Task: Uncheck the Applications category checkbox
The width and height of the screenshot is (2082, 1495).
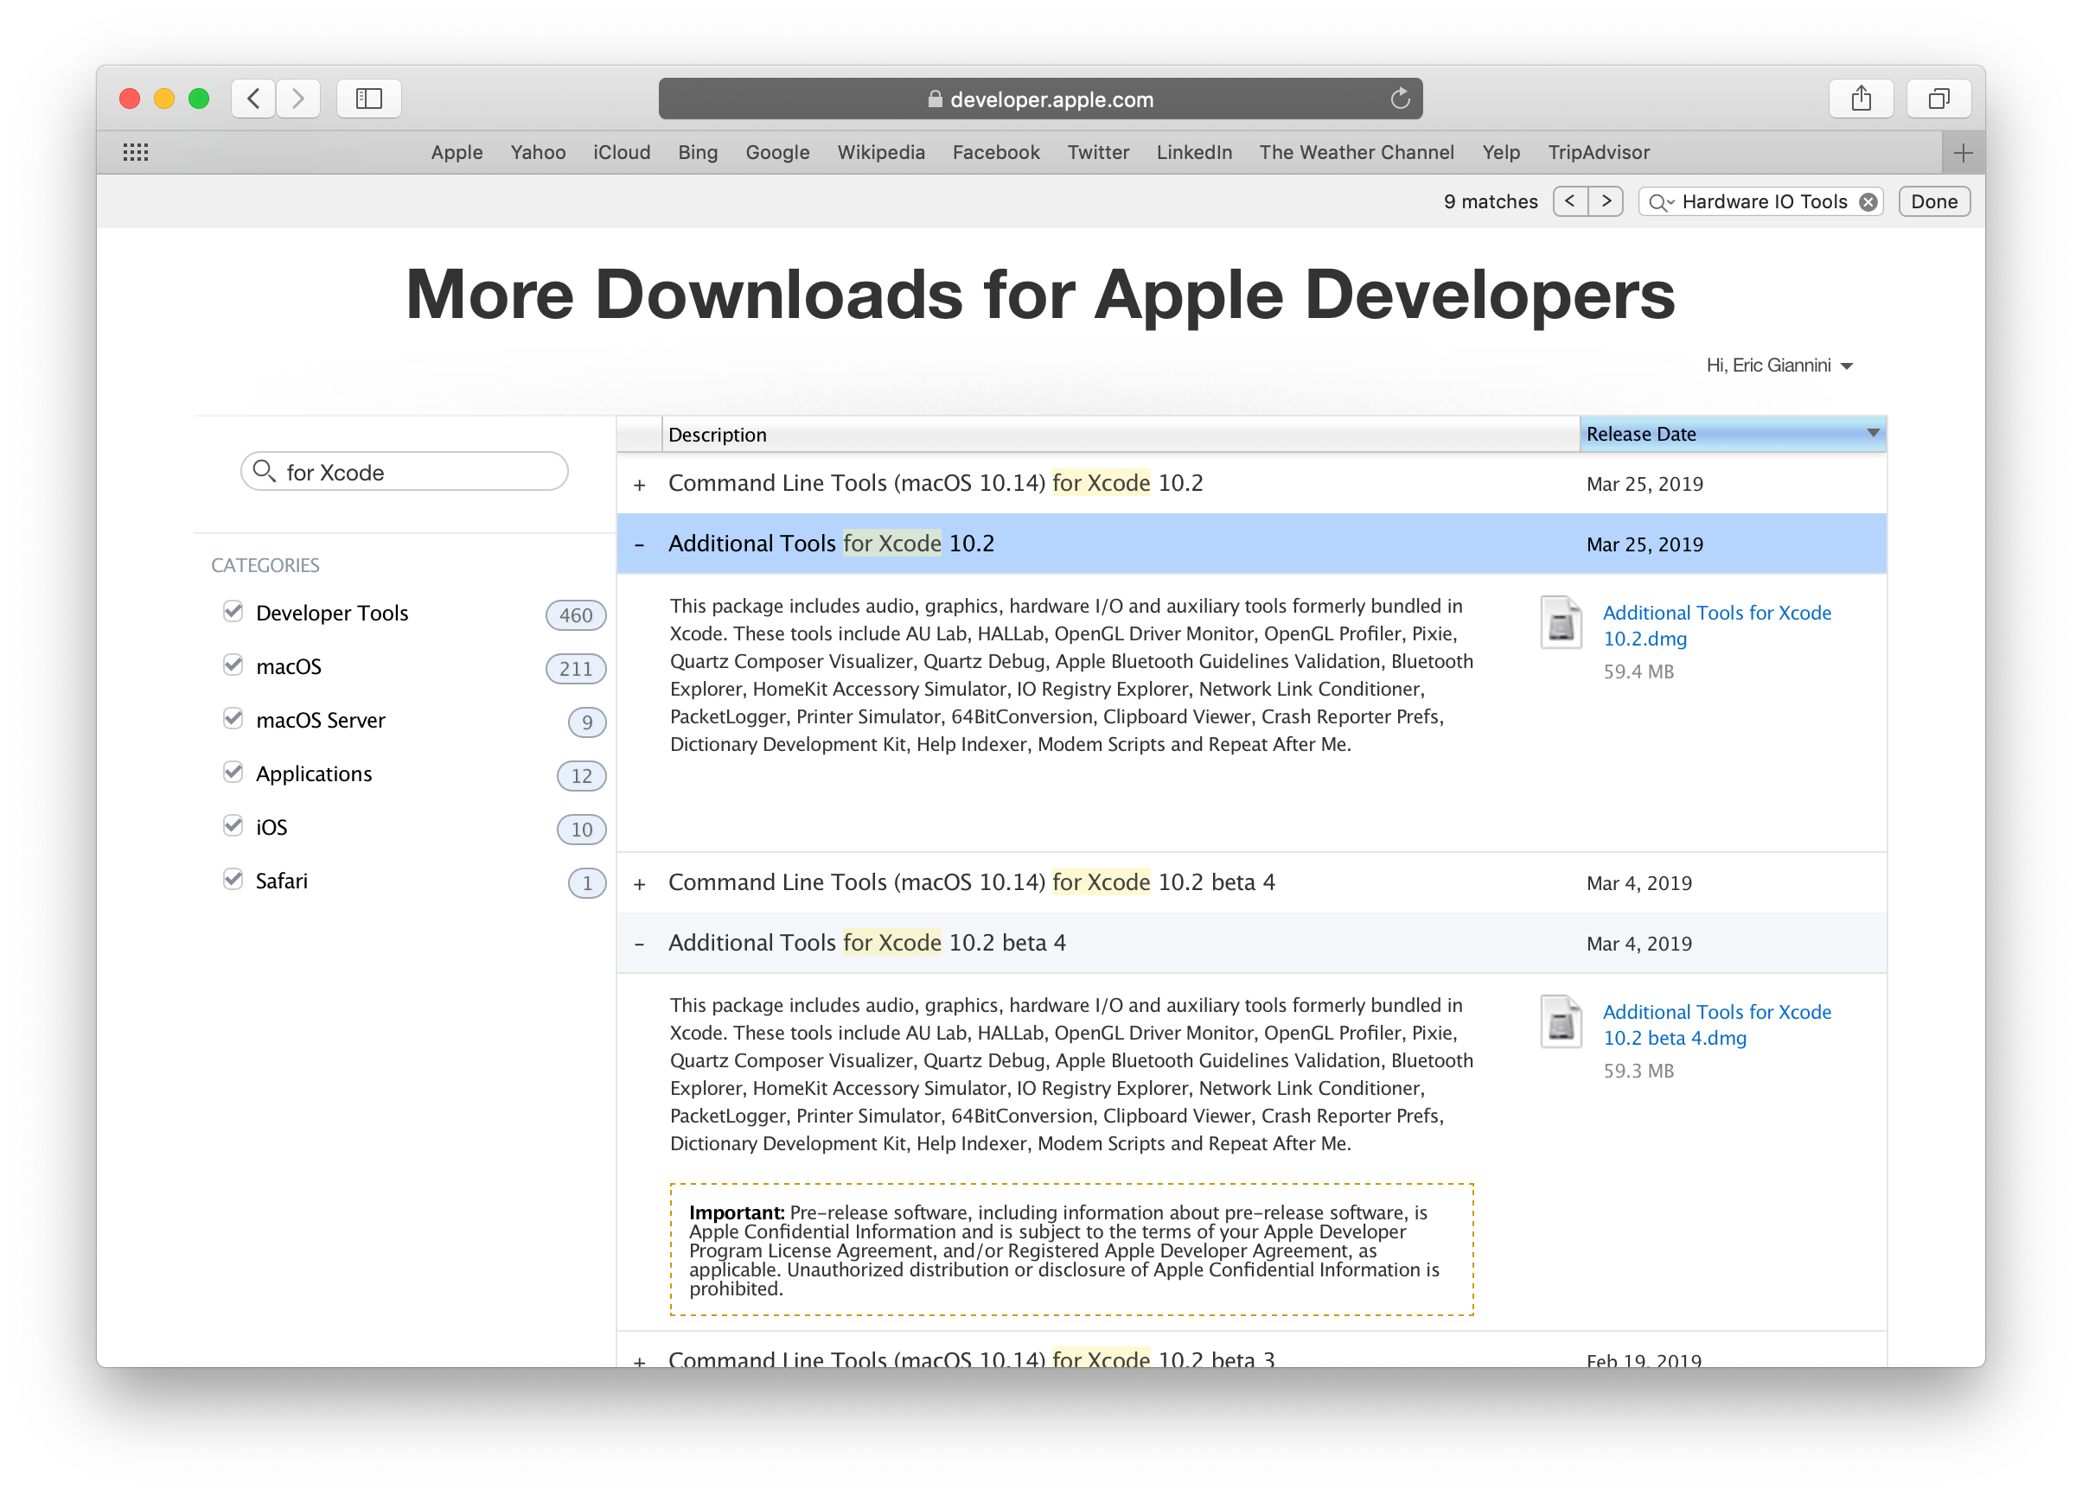Action: [x=233, y=772]
